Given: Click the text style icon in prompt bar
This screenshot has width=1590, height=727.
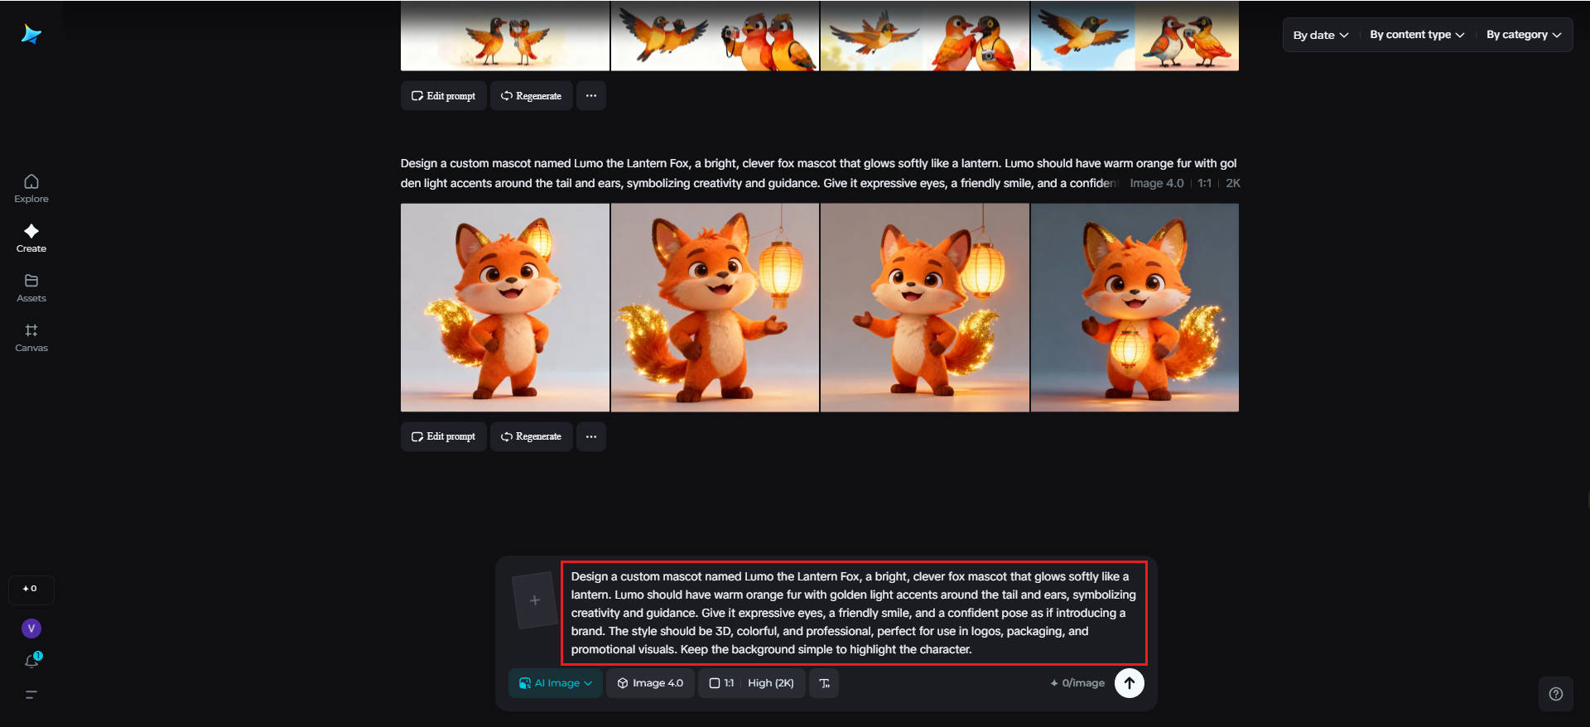Looking at the screenshot, I should [x=824, y=683].
